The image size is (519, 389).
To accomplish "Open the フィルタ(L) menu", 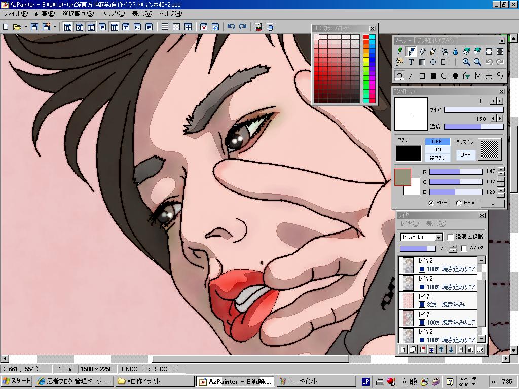I will [113, 14].
